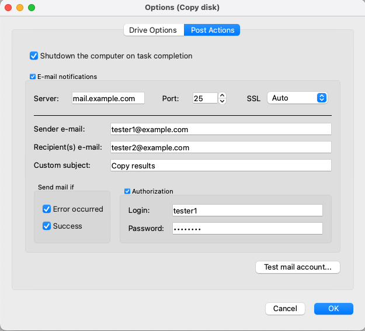The height and width of the screenshot is (331, 365).
Task: Uncheck Shutdown the computer on task completion
Action: (x=34, y=56)
